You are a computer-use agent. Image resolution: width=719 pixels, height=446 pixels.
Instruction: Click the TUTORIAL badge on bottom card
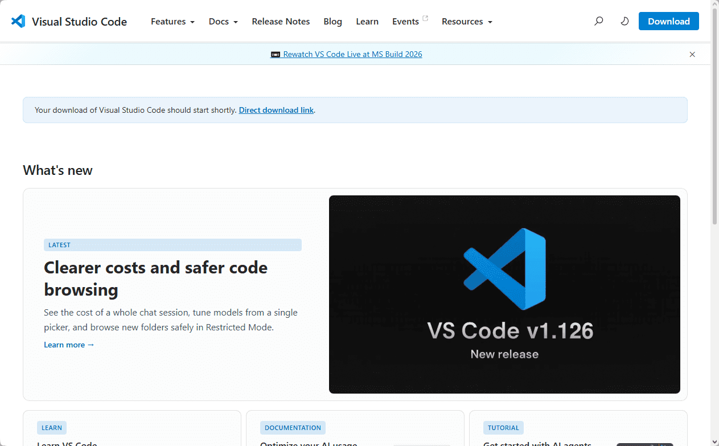click(x=503, y=428)
